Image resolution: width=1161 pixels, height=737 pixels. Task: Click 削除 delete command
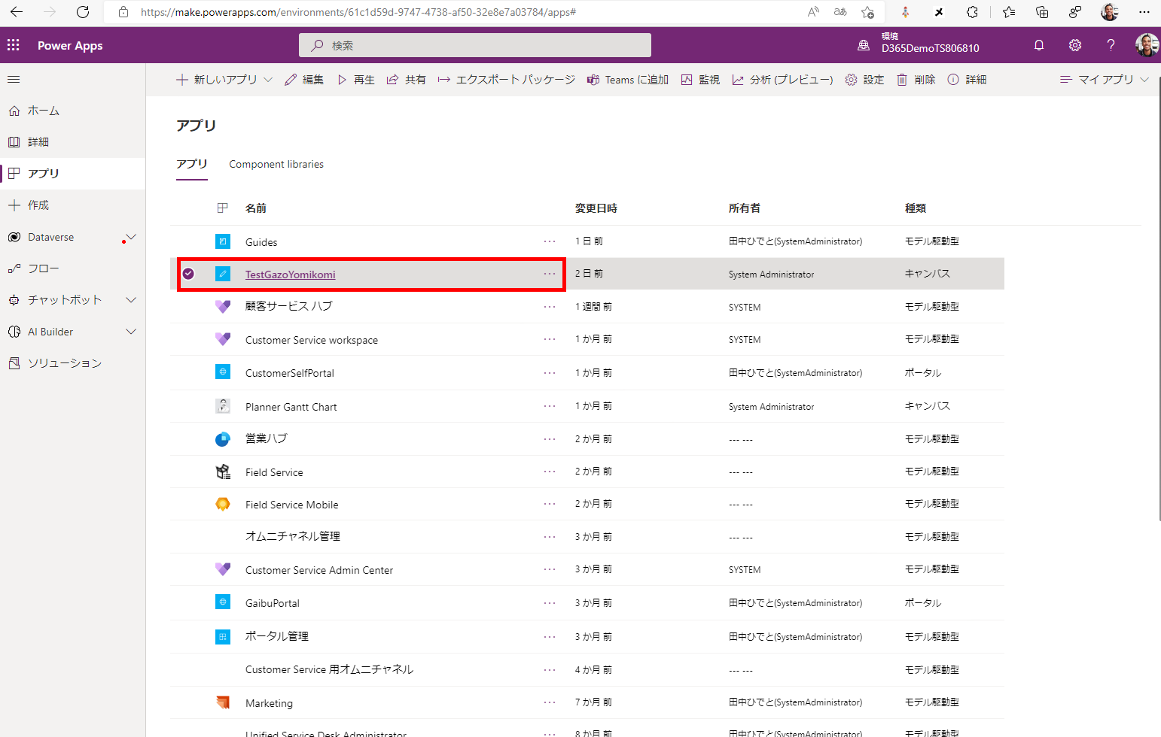(x=916, y=80)
